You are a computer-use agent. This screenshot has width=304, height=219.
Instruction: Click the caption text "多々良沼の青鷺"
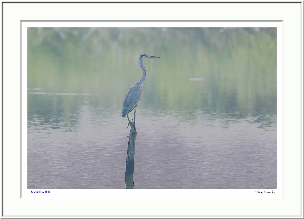click(40, 192)
